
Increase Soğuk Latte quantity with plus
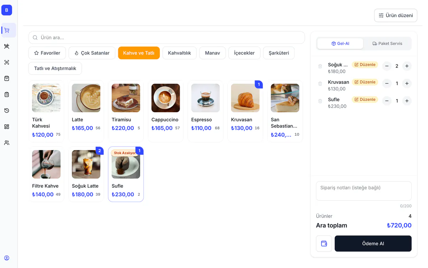coord(407,66)
